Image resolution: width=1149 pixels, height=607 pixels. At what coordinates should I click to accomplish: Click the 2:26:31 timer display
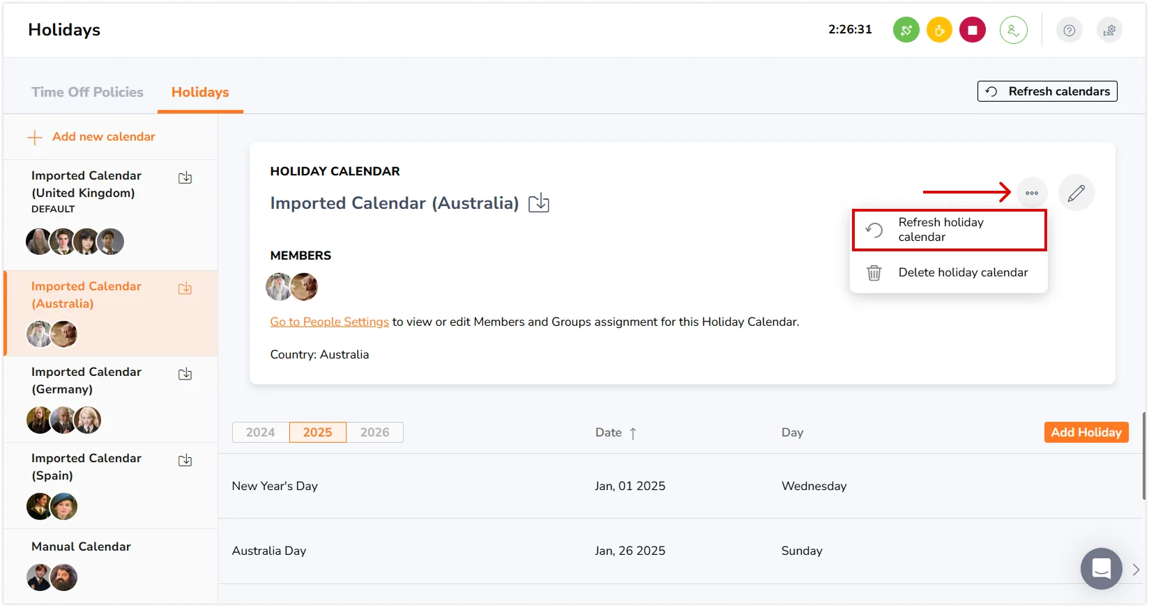(x=850, y=29)
